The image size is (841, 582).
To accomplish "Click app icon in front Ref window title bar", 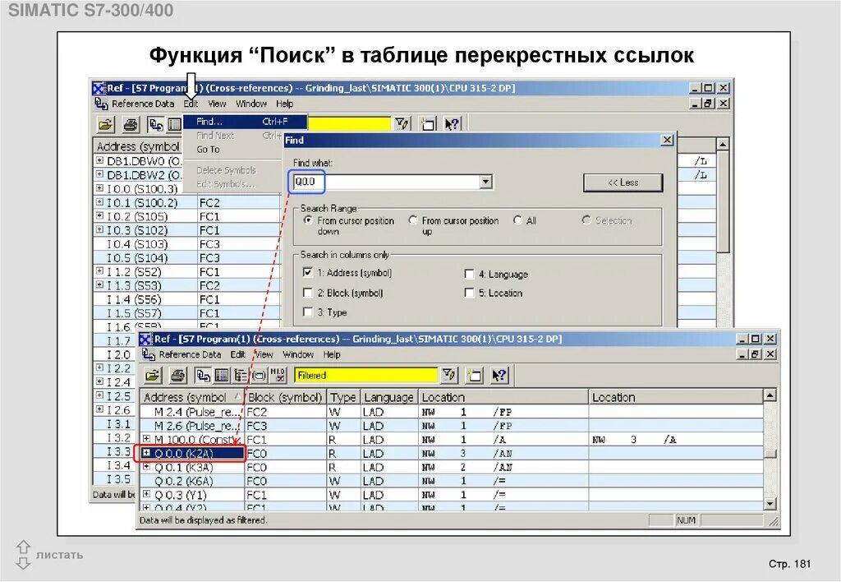I will [x=146, y=339].
